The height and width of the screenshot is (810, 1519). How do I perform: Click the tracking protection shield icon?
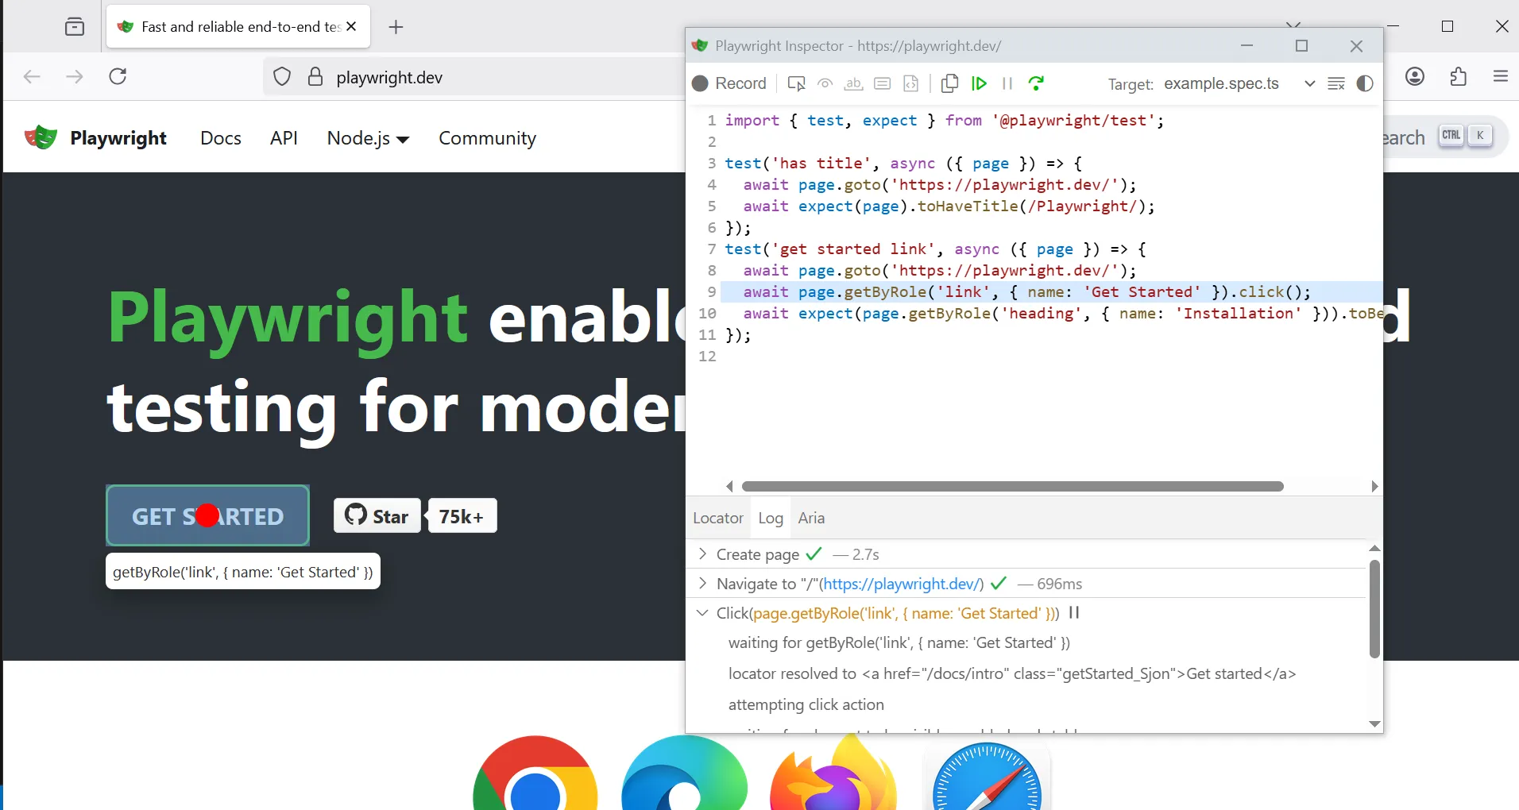point(282,77)
